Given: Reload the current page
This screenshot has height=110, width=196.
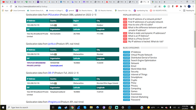Looking at the screenshot, I should pos(11,6).
